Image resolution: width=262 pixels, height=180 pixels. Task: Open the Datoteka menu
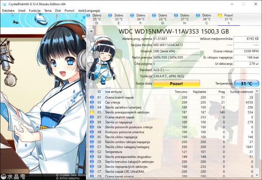point(8,10)
